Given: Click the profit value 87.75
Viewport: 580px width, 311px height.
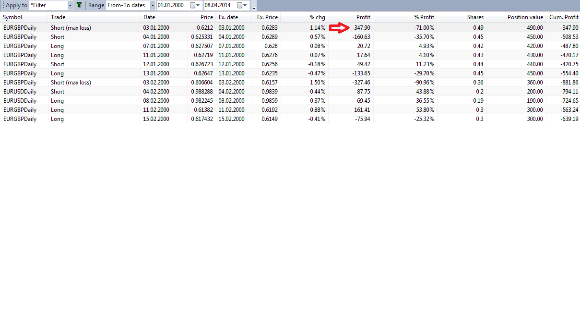Looking at the screenshot, I should 364,92.
